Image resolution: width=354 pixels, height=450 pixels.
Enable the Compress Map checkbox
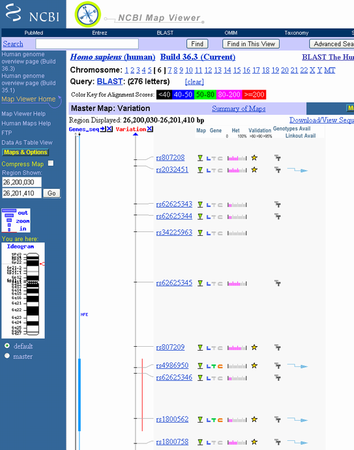coord(51,163)
